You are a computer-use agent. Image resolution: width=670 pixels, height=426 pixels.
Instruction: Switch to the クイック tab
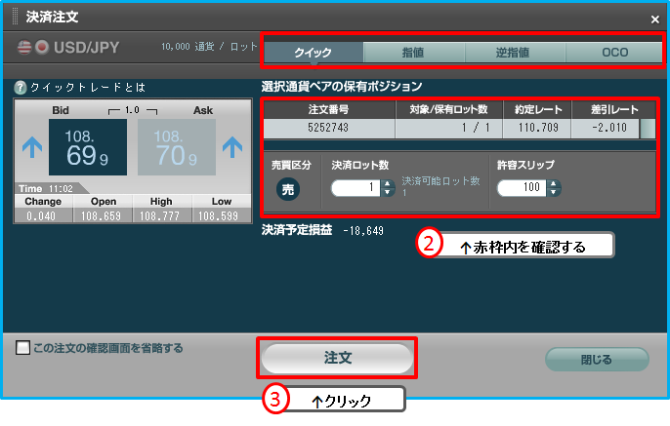[314, 53]
